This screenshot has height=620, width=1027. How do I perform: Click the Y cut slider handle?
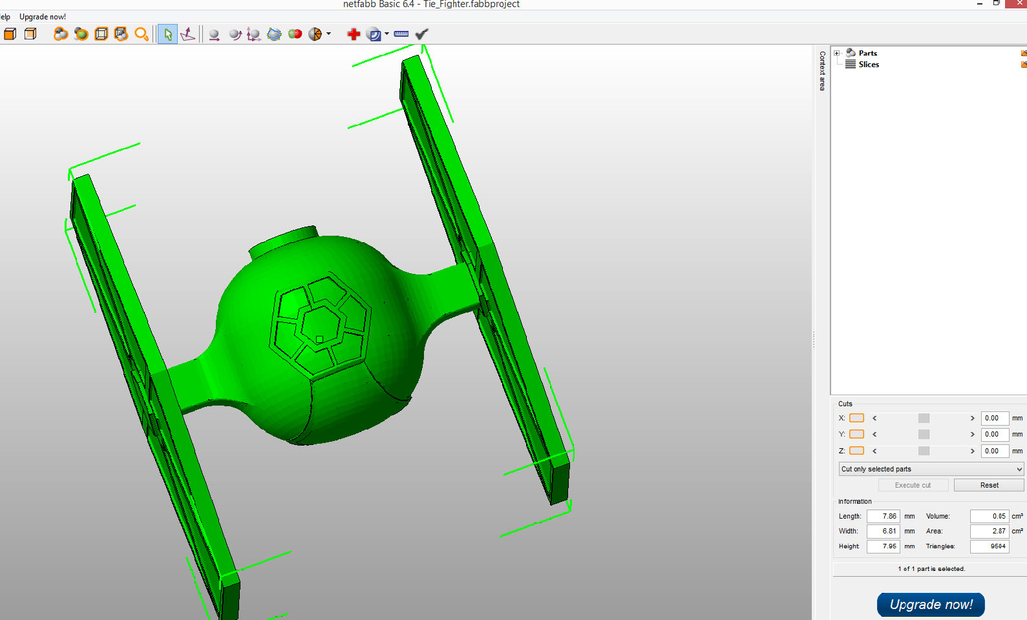click(x=924, y=435)
